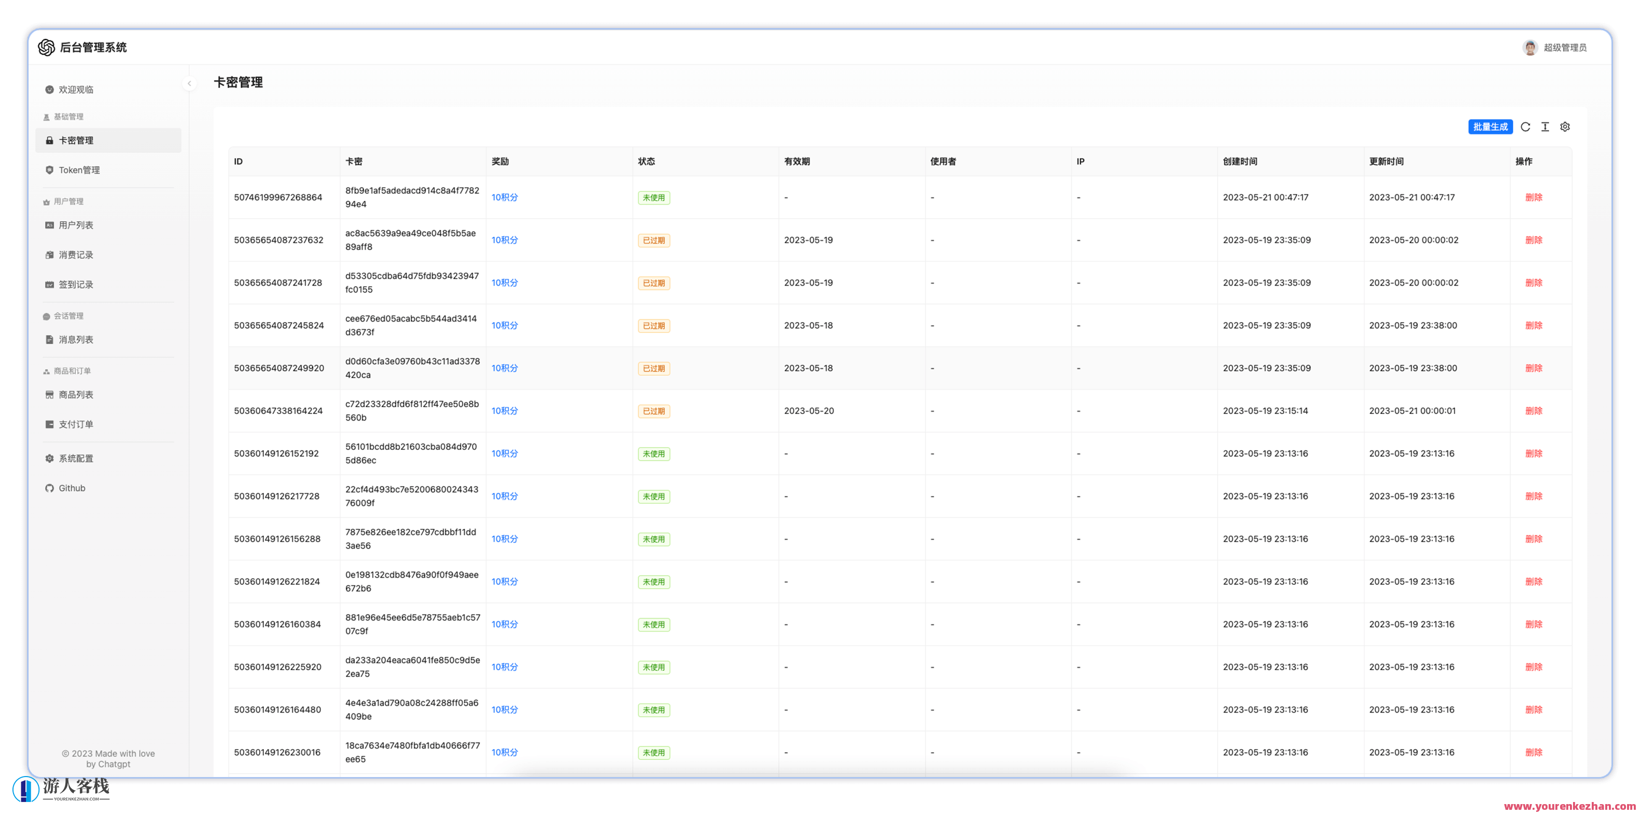This screenshot has height=815, width=1639.
Task: Click the 10积分 reward link in the first row
Action: tap(505, 197)
